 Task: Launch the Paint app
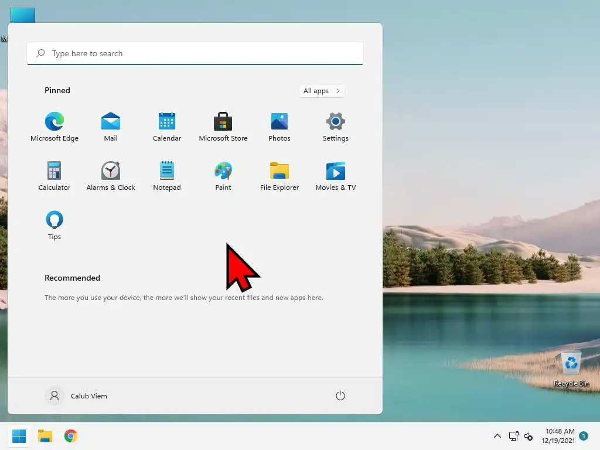(x=223, y=176)
